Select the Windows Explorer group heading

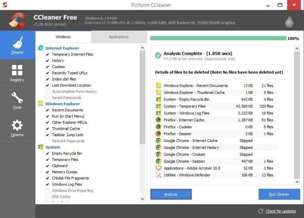[63, 104]
